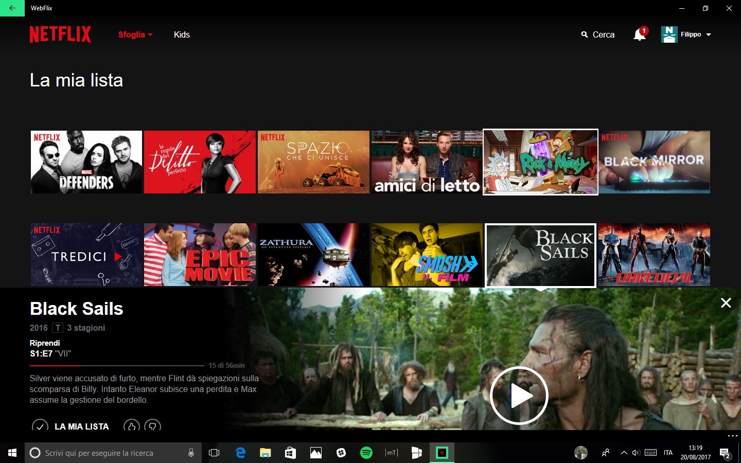The image size is (741, 463).
Task: Click the volume speaker tray icon
Action: click(x=636, y=453)
